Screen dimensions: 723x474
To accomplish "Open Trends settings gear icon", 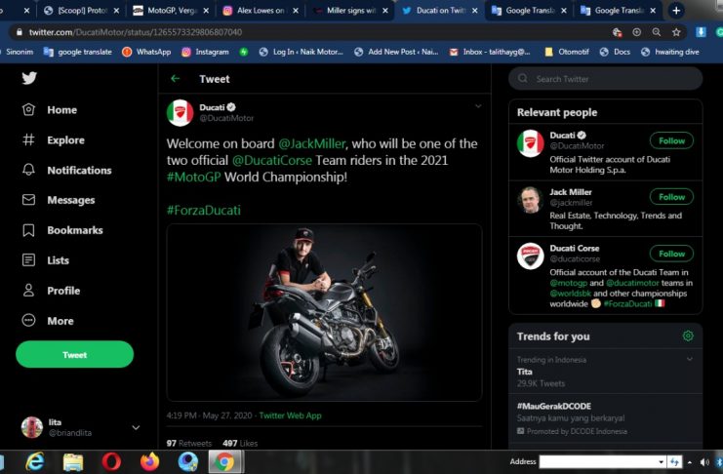I will click(x=688, y=336).
